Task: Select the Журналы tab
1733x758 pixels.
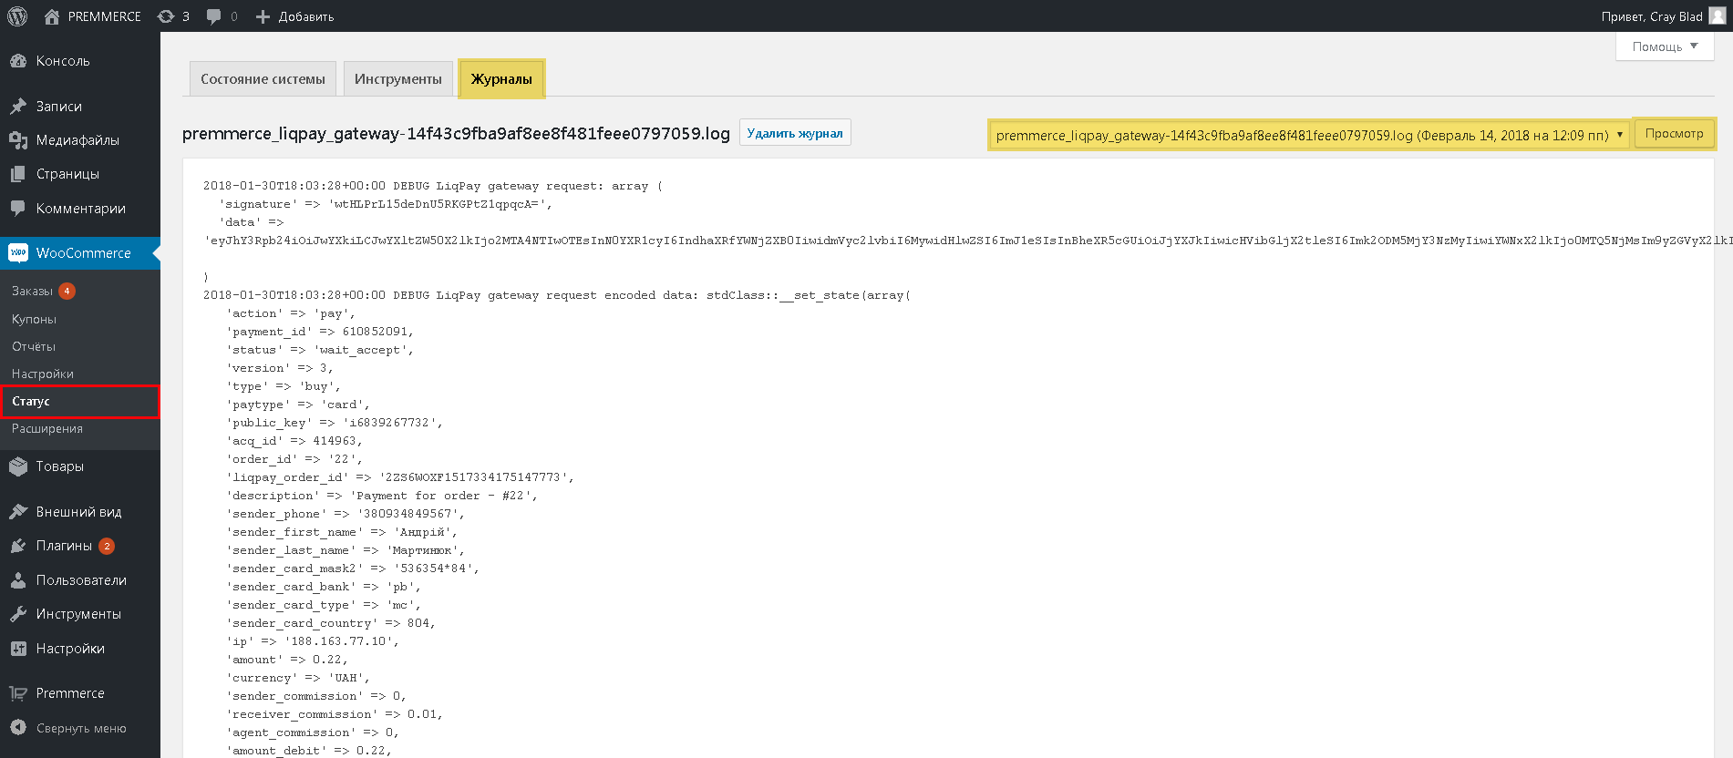Action: pyautogui.click(x=501, y=79)
